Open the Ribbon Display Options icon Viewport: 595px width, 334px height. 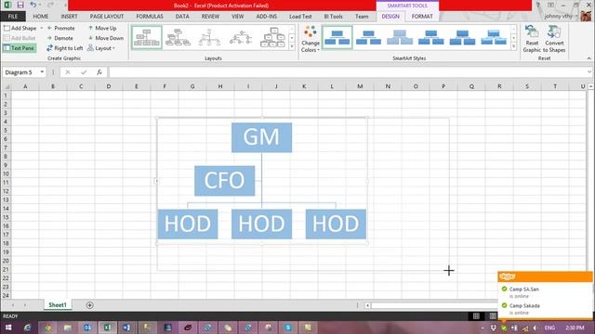[550, 5]
